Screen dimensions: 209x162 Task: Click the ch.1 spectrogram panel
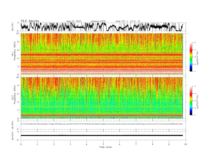(102, 54)
